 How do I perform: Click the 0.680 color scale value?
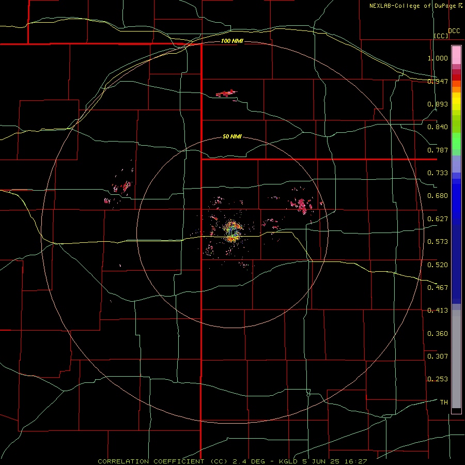[x=438, y=196]
